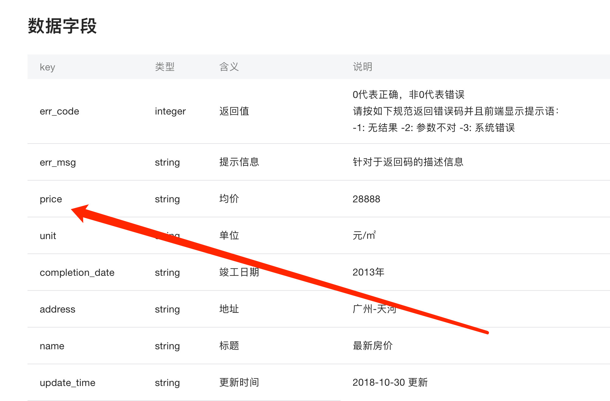
Task: Click the integer type cell
Action: tap(170, 111)
